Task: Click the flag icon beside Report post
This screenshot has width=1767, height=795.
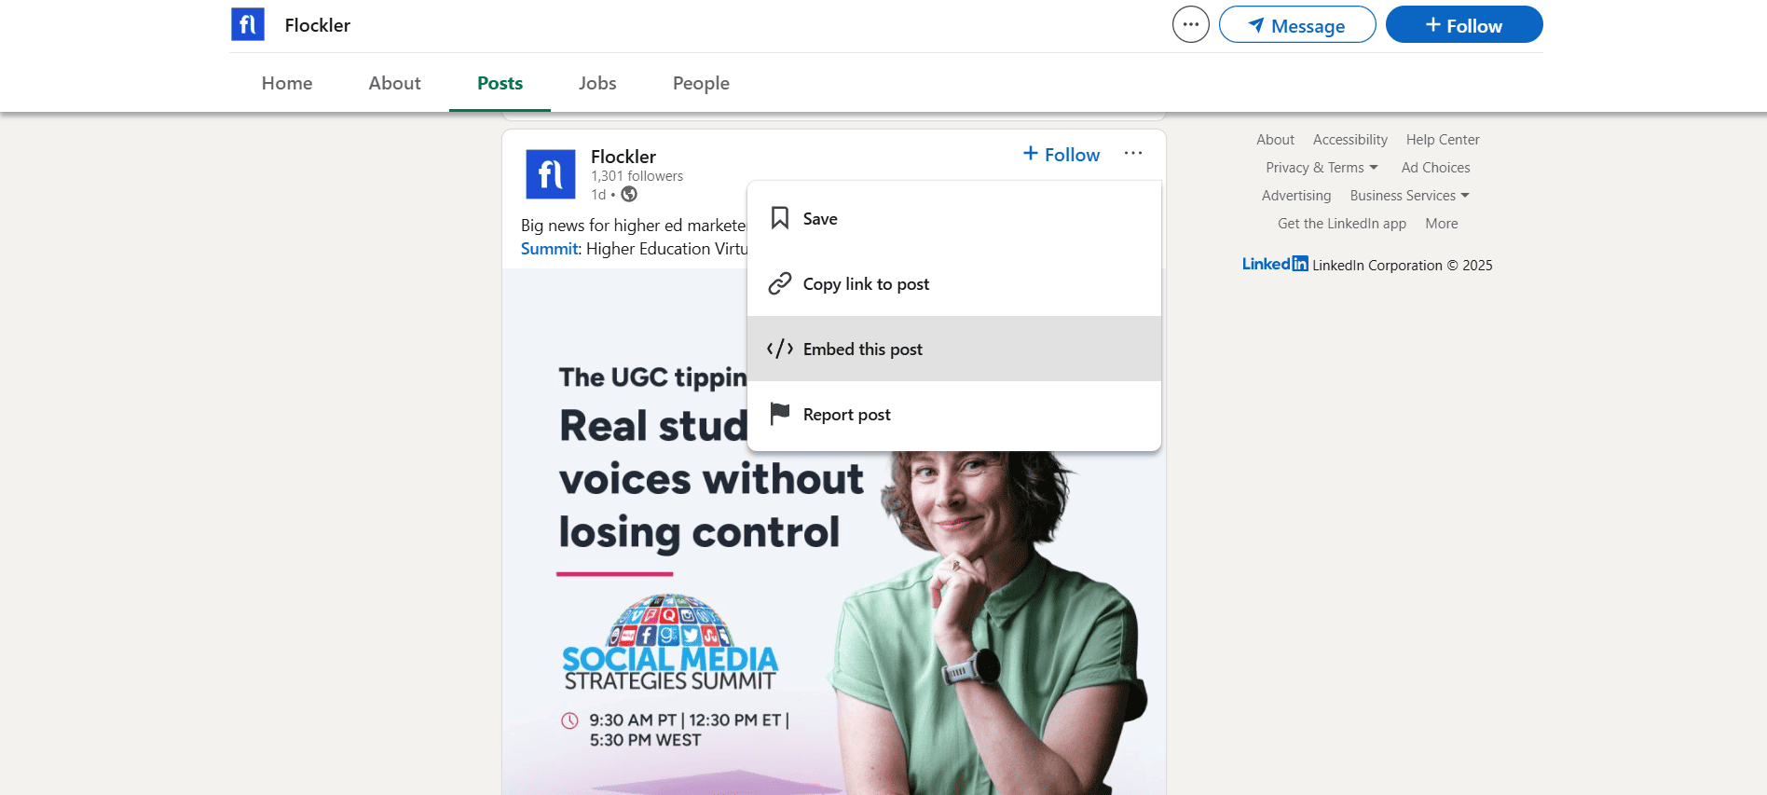Action: coord(780,414)
